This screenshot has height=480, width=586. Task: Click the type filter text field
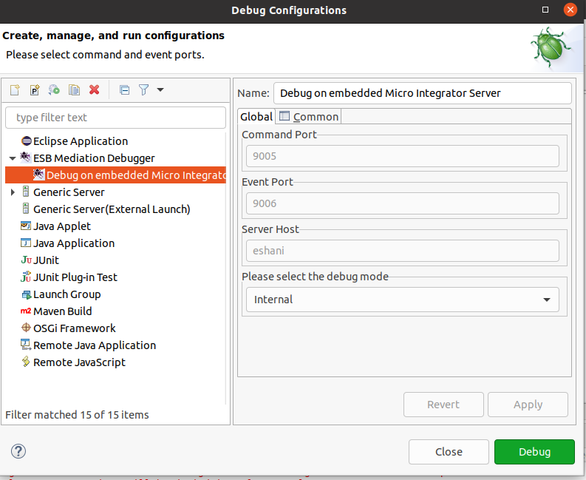[x=115, y=118]
